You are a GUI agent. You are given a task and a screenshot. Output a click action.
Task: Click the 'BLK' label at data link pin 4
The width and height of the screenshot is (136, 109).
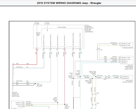pyautogui.click(x=17, y=84)
